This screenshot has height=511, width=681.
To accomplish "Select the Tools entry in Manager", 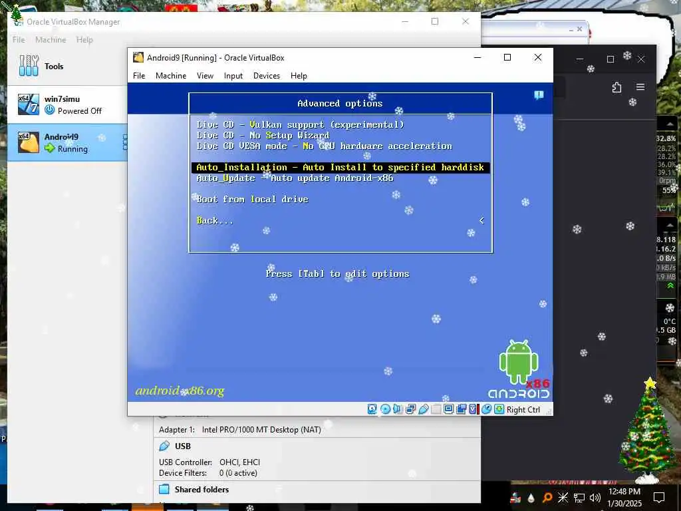I will [67, 66].
